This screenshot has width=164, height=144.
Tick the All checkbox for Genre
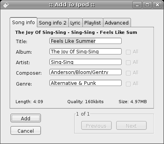click(x=128, y=84)
